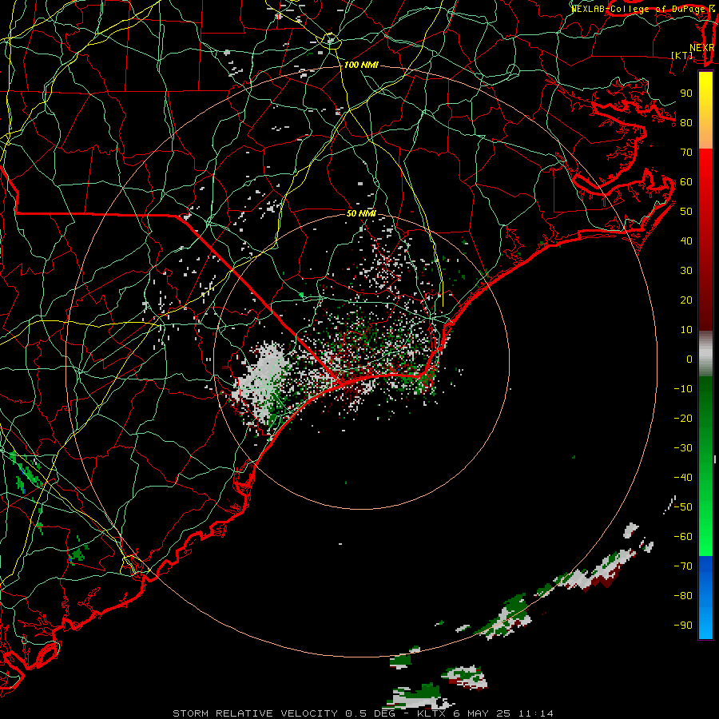Screen dimensions: 719x719
Task: Click the "NEXR" label above the color scale
Action: (x=702, y=48)
